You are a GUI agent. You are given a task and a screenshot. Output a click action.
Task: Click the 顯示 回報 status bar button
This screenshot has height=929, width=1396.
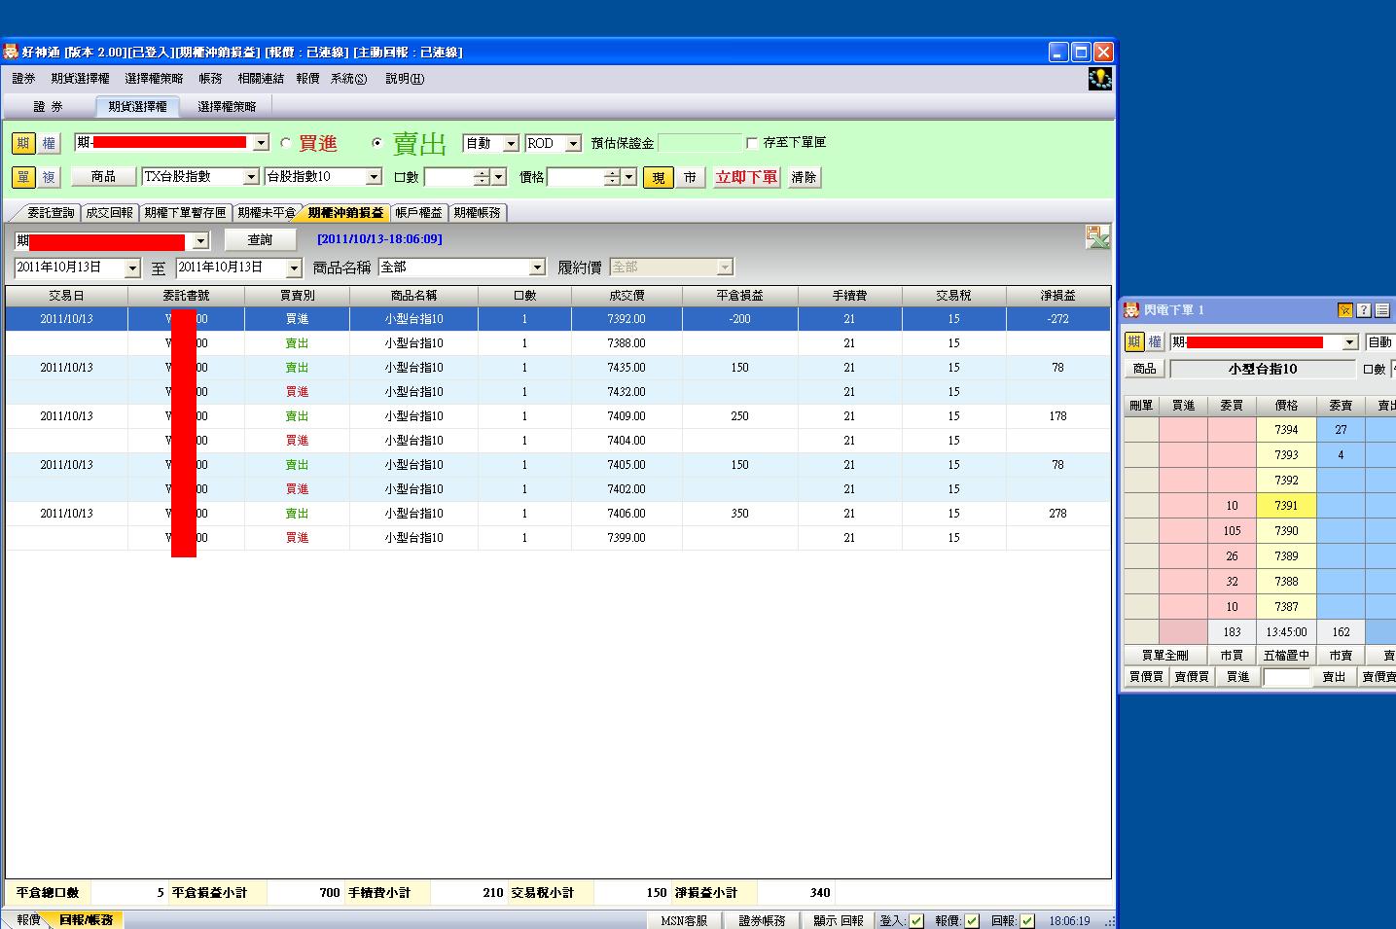tap(838, 920)
